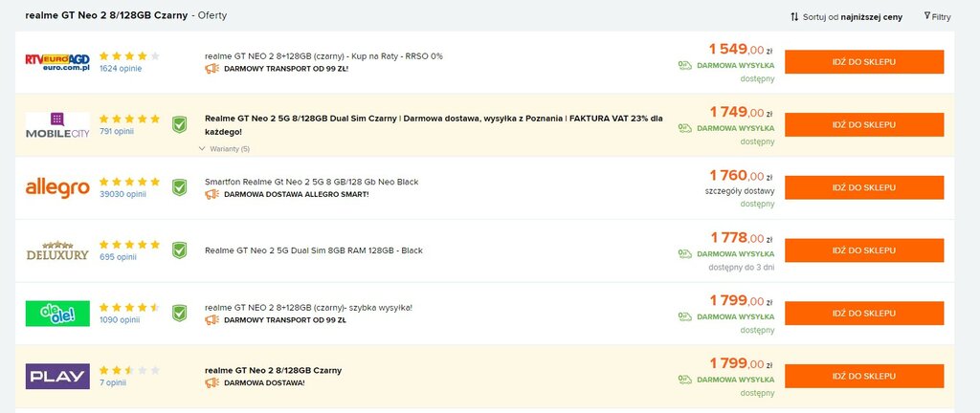Screen dimensions: 980x413
Task: Open the RTV Euro AGD shop logo
Action: point(57,62)
